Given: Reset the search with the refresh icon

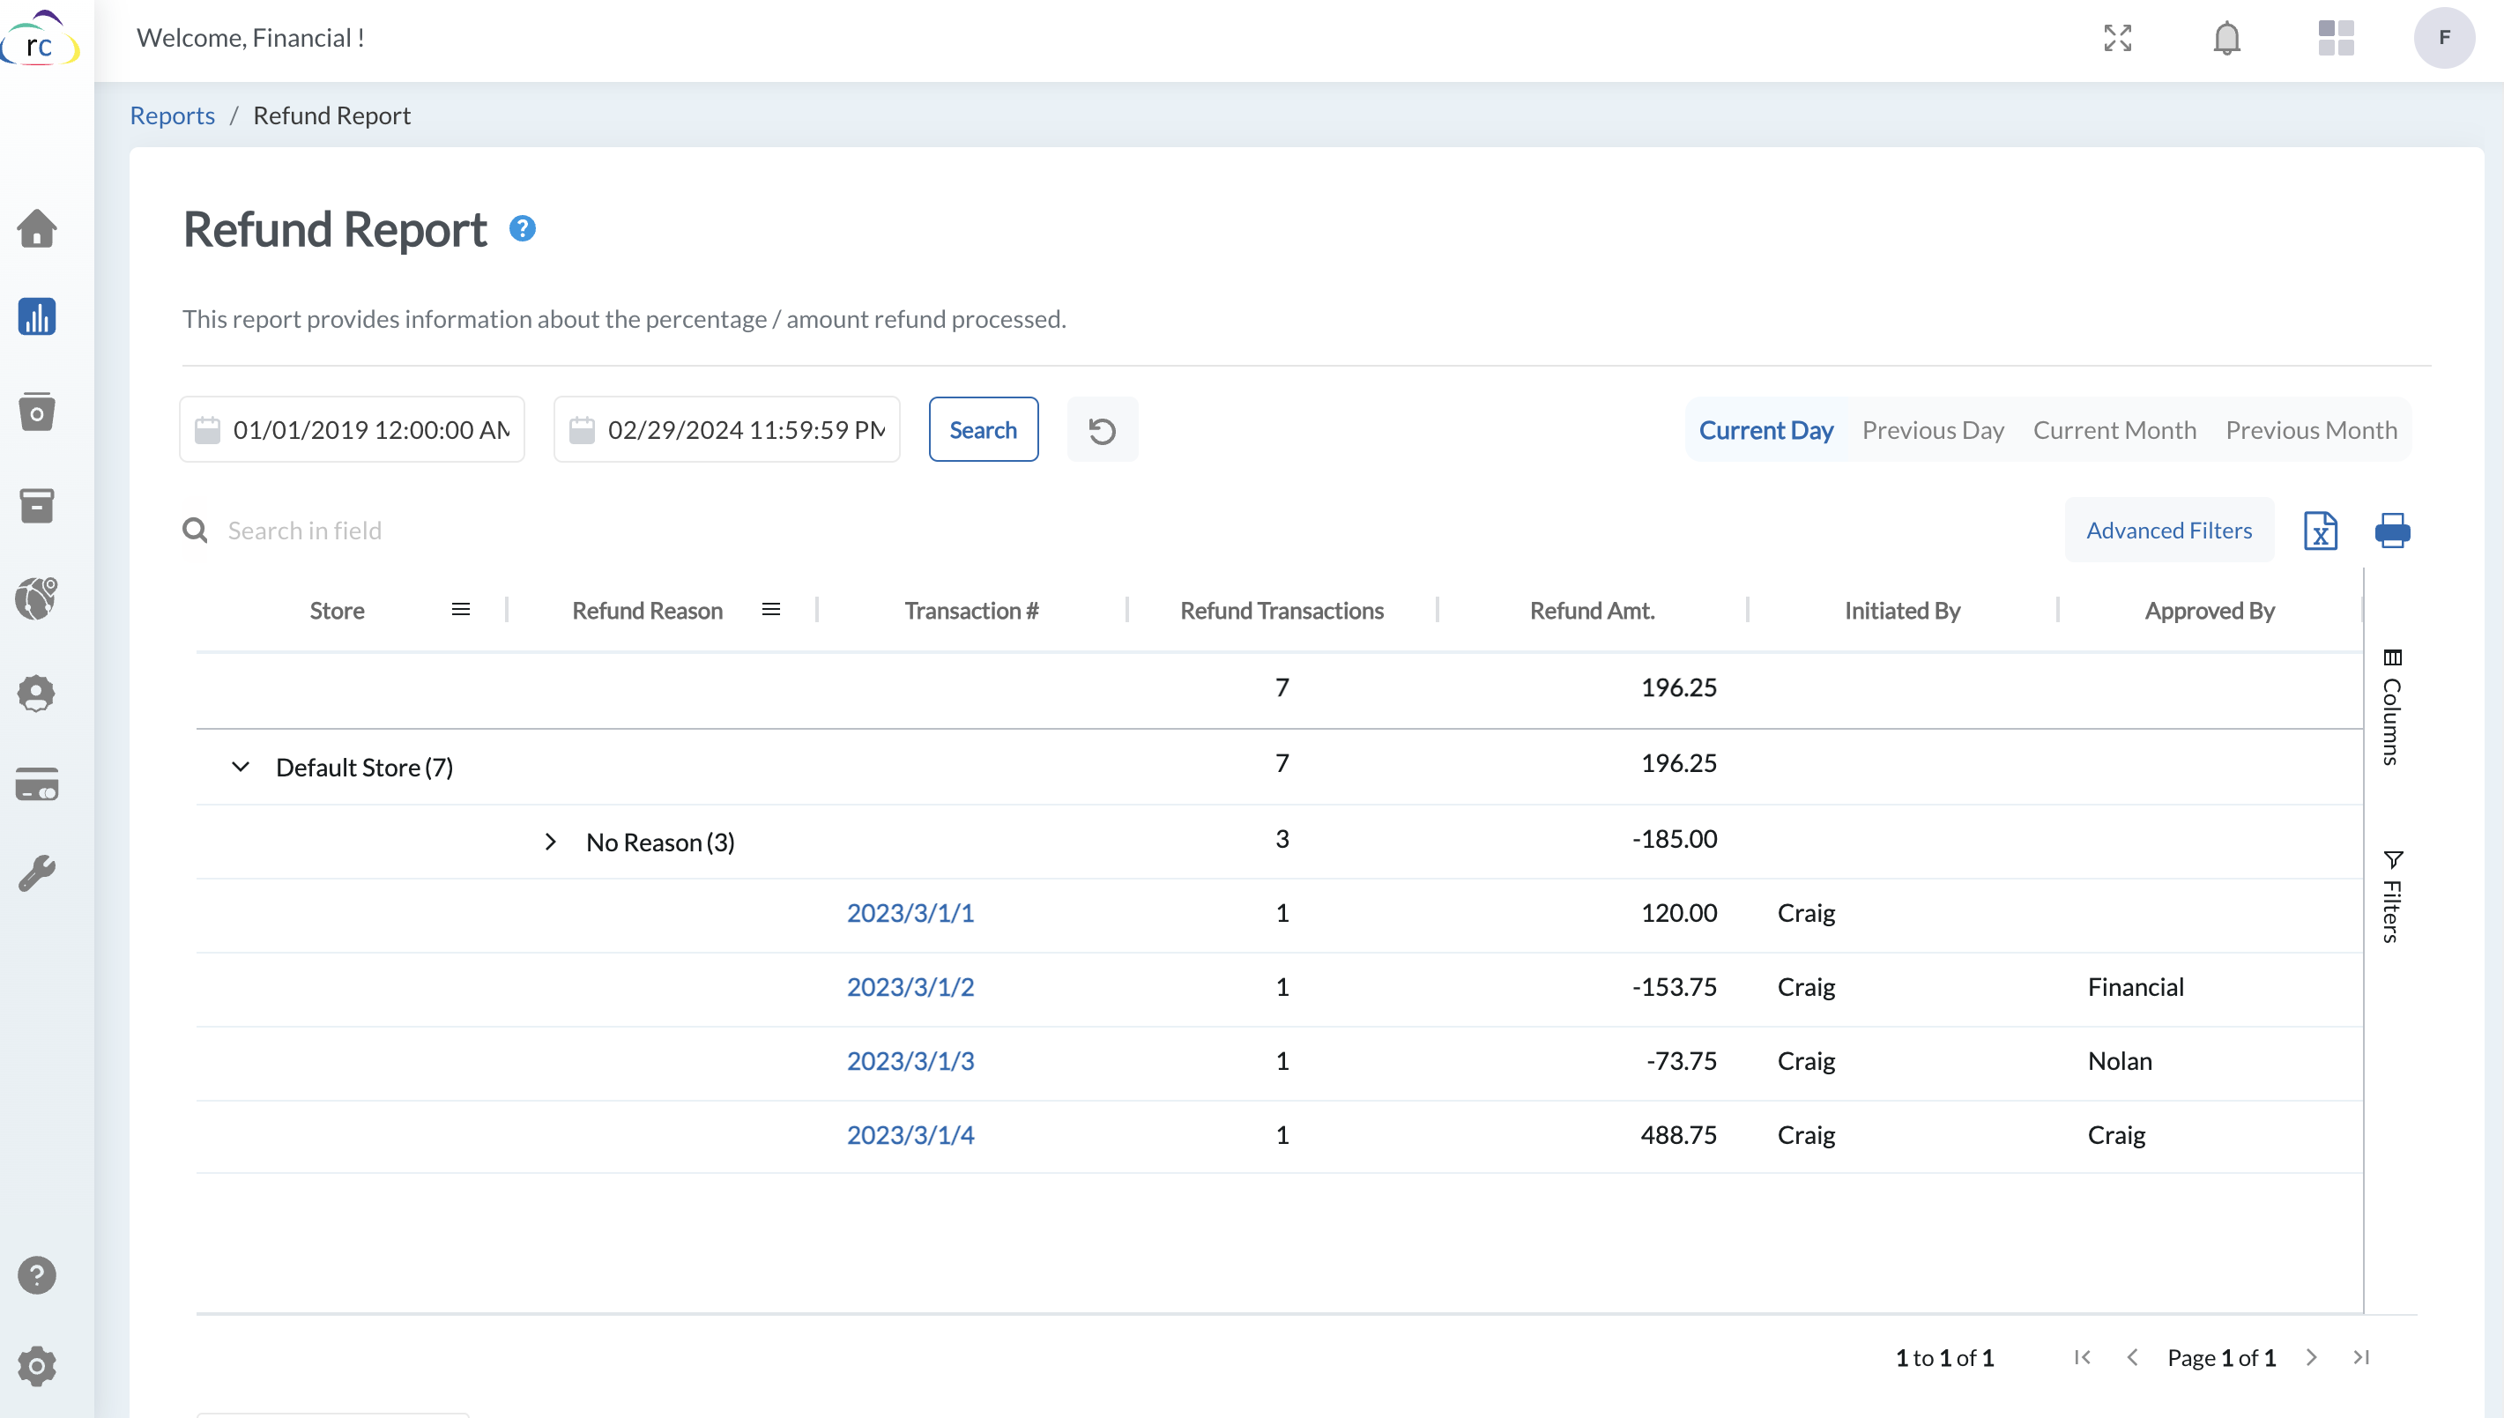Looking at the screenshot, I should click(x=1102, y=428).
